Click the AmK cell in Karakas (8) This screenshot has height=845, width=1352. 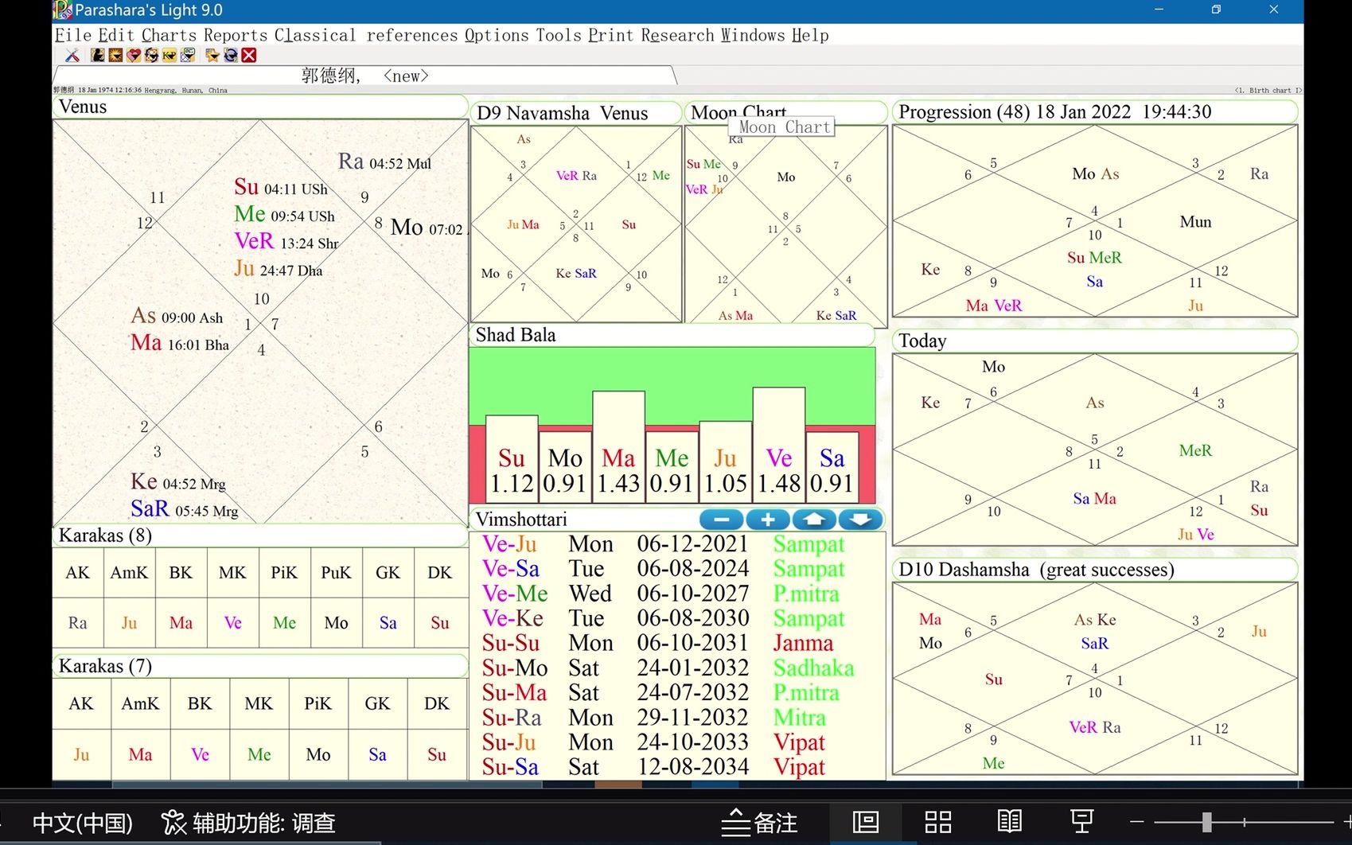pyautogui.click(x=129, y=573)
